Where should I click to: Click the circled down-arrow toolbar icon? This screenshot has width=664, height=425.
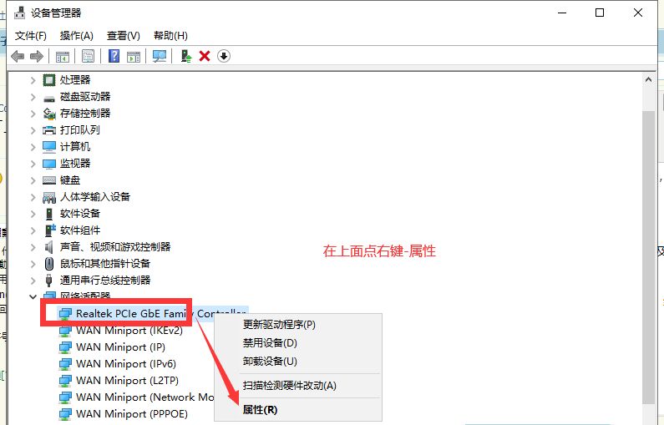click(x=223, y=56)
